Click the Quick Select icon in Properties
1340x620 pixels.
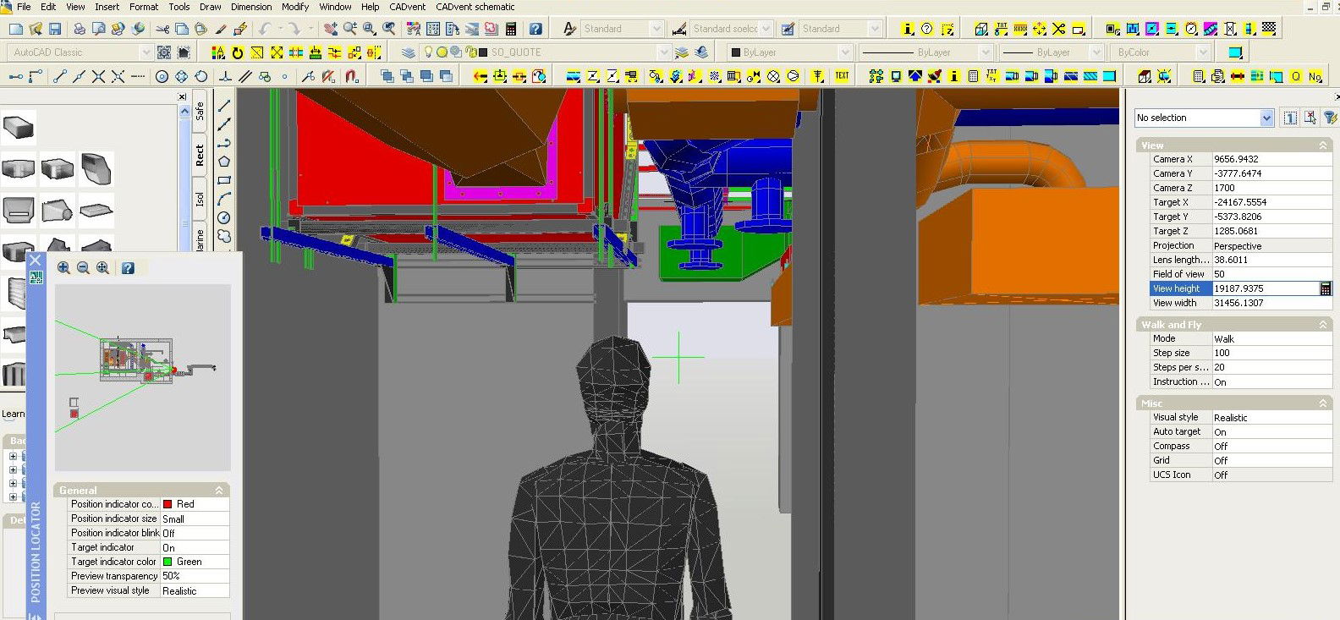pos(1329,118)
